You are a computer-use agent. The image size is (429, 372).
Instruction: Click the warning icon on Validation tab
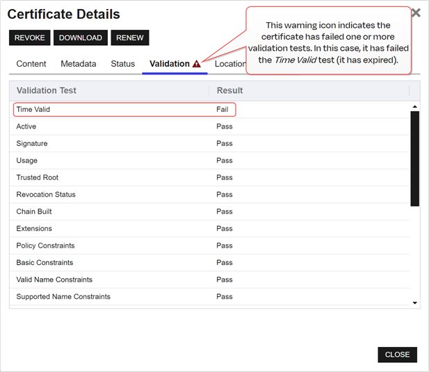(x=197, y=64)
